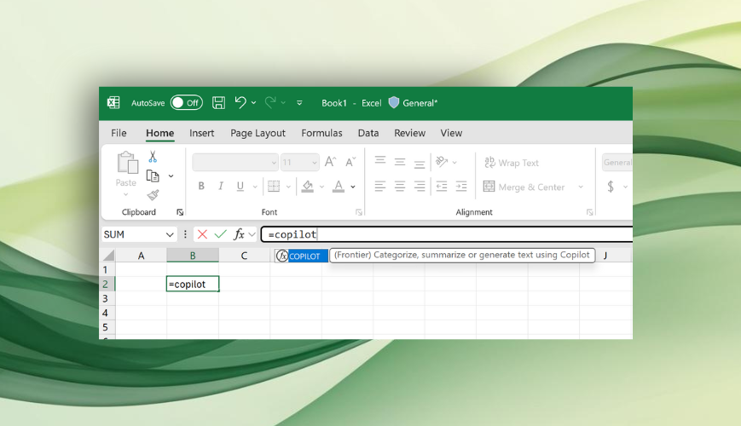Click the Borders icon
Screen dimensions: 741x426
274,186
